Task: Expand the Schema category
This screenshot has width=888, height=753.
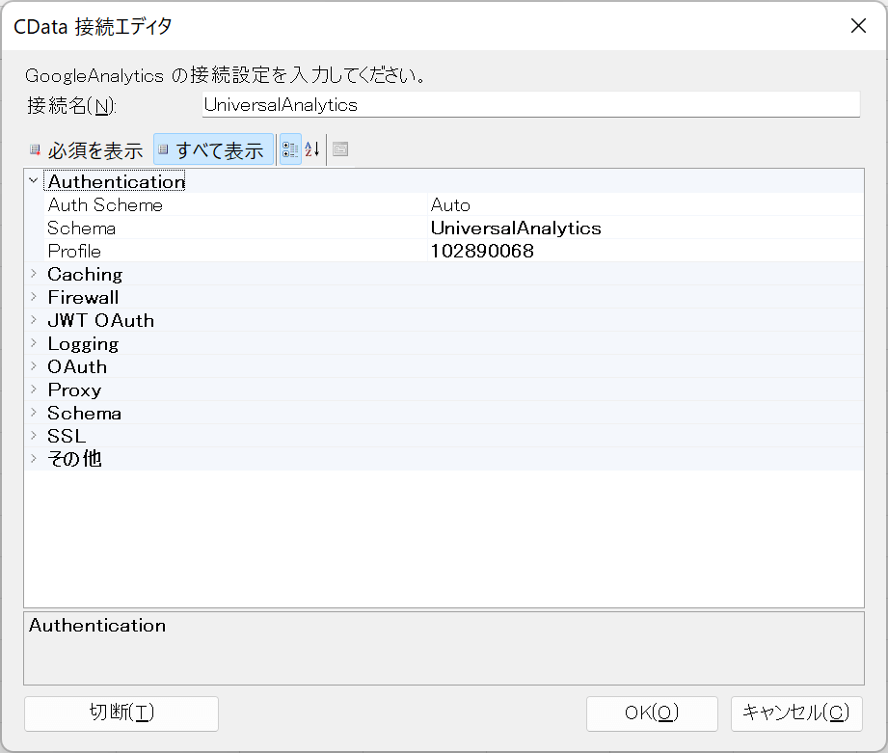Action: tap(34, 414)
